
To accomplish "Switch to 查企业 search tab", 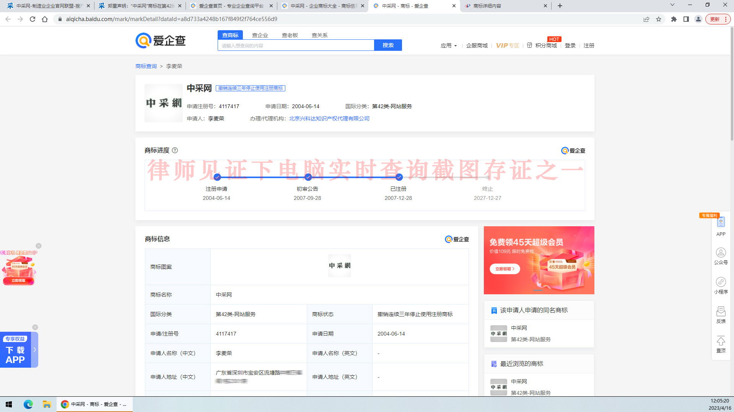I will click(x=260, y=35).
